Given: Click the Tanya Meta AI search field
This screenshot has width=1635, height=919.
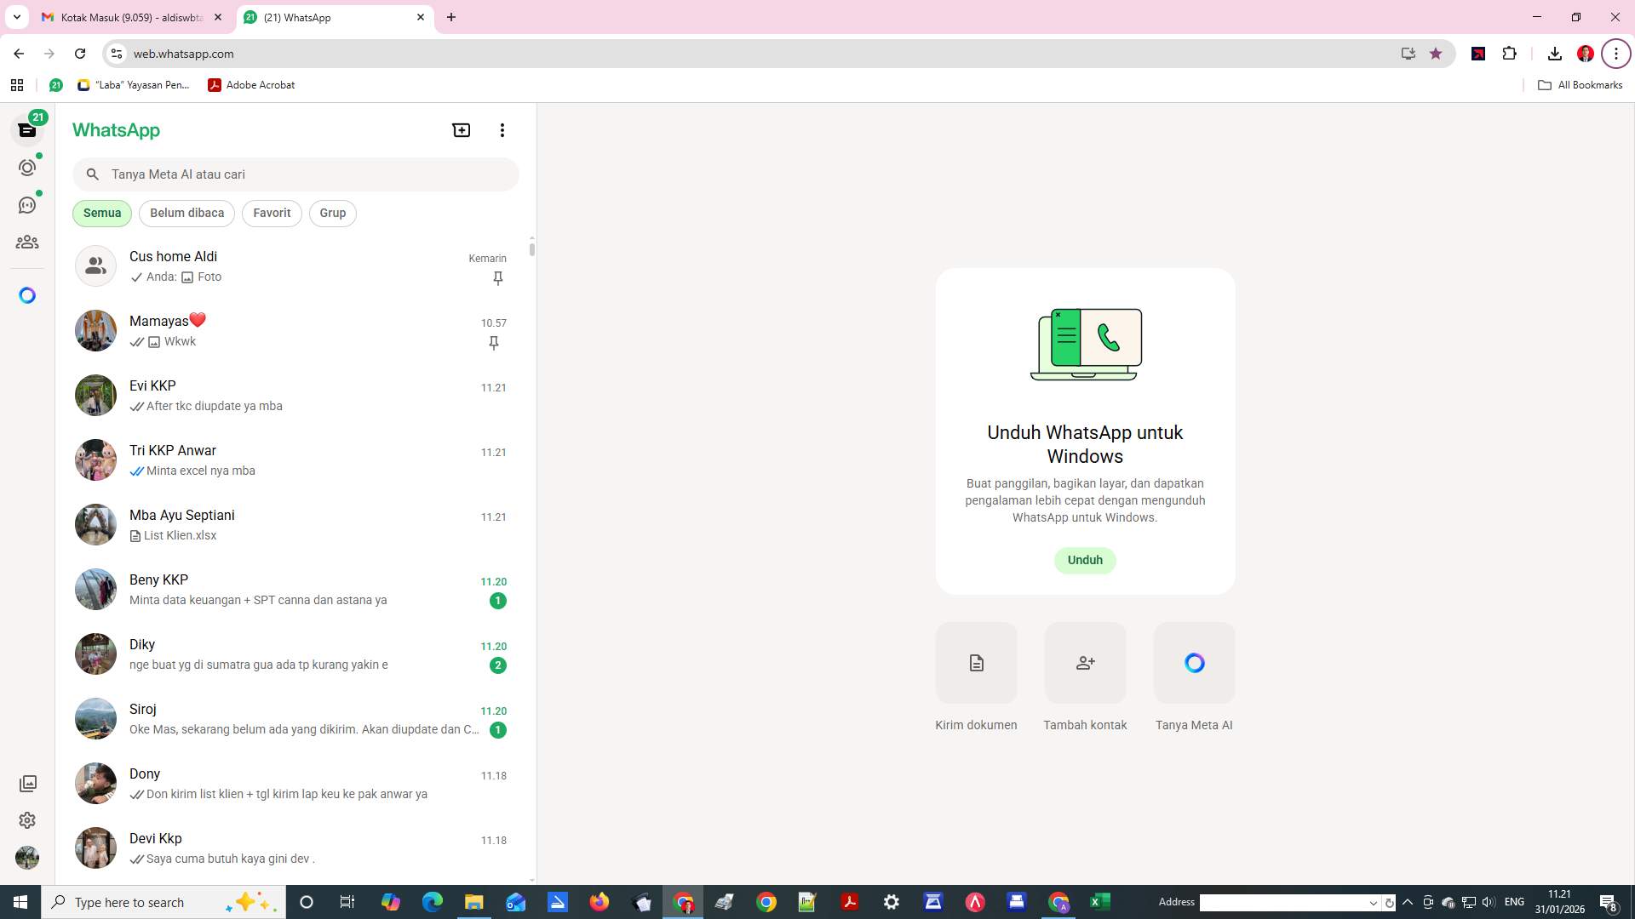Looking at the screenshot, I should click(307, 174).
